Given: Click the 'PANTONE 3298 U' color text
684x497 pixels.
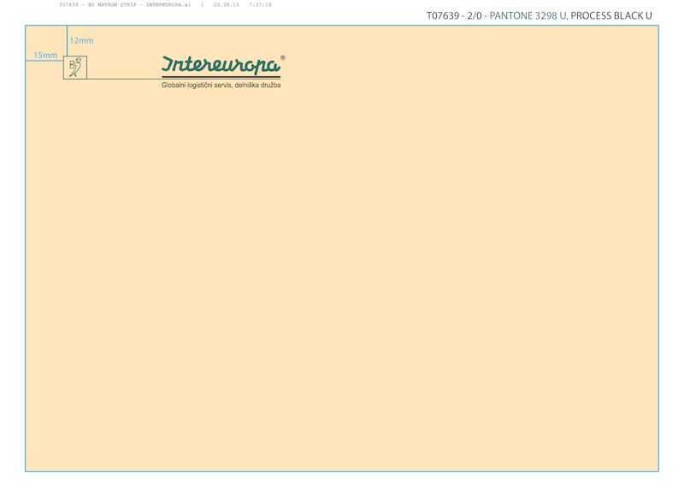Looking at the screenshot, I should coord(528,15).
